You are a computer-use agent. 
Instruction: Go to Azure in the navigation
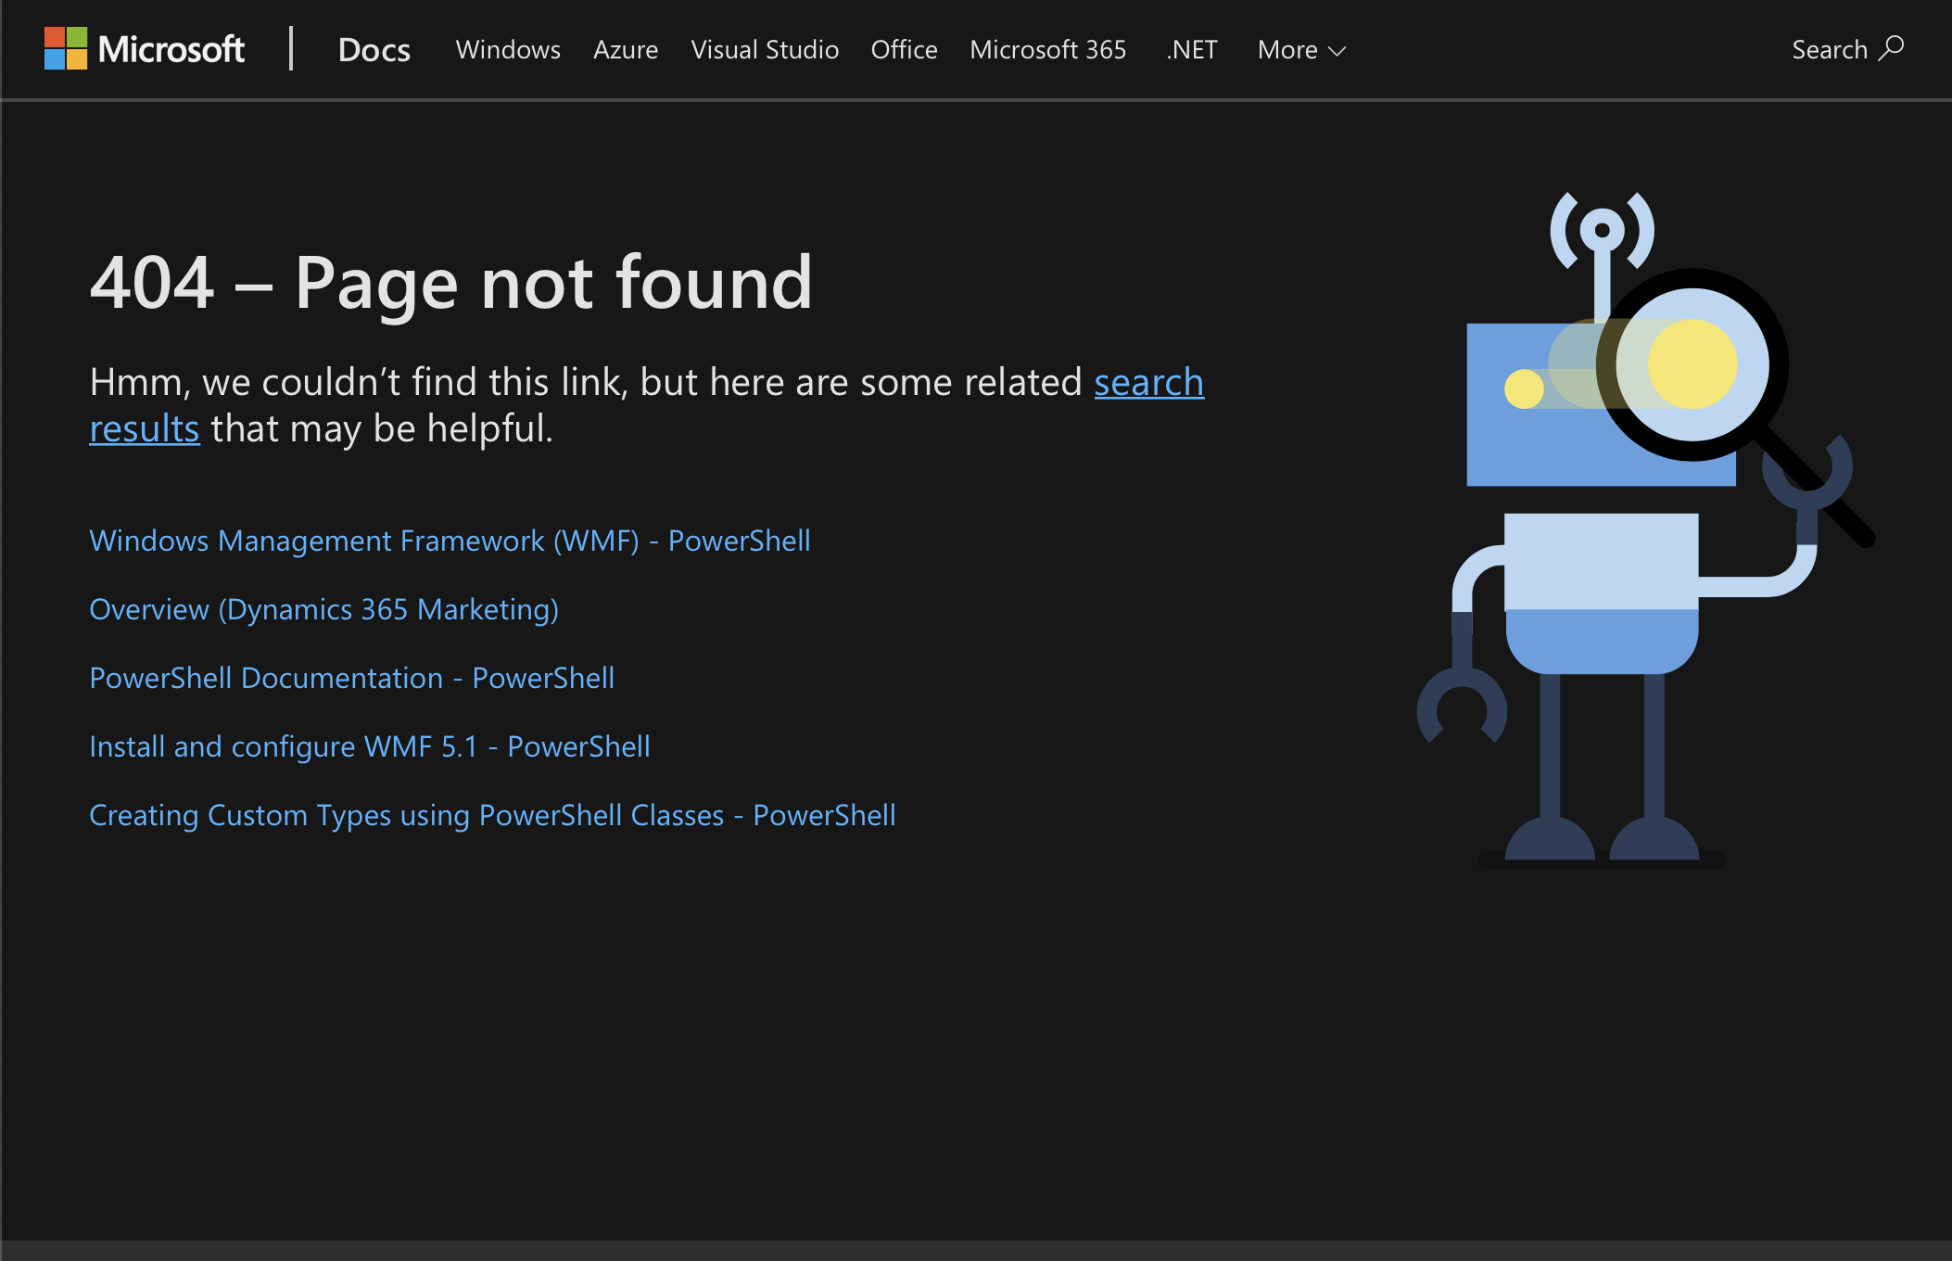626,50
